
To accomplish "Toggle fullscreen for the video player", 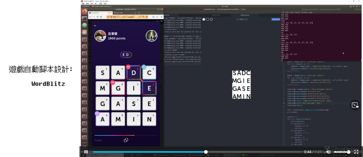I will 356,152.
